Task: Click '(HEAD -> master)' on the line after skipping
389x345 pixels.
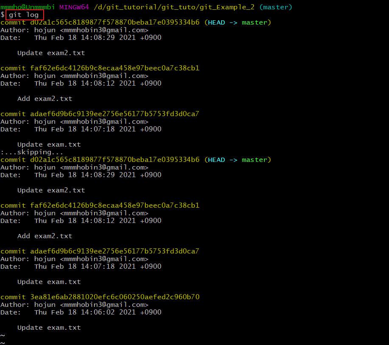Action: click(x=238, y=160)
